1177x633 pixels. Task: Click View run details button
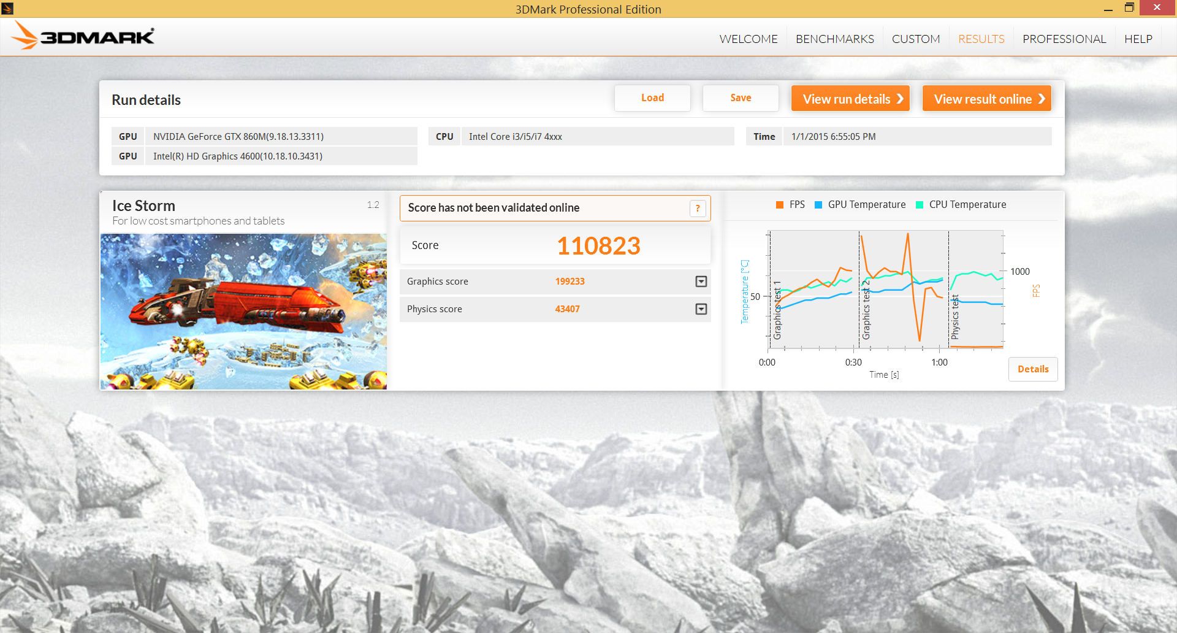(850, 99)
